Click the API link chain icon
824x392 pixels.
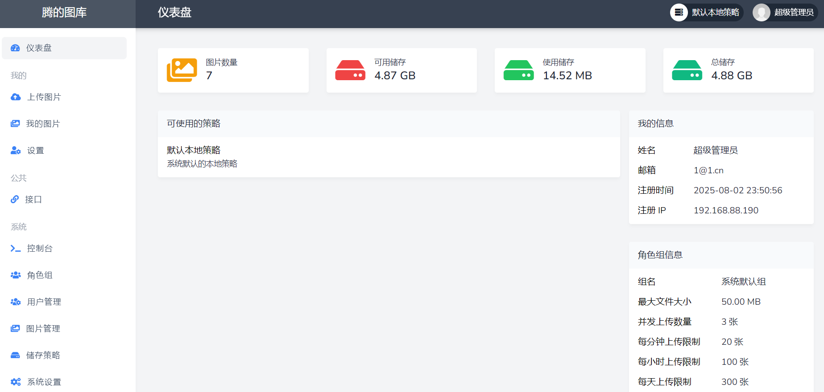(x=15, y=200)
